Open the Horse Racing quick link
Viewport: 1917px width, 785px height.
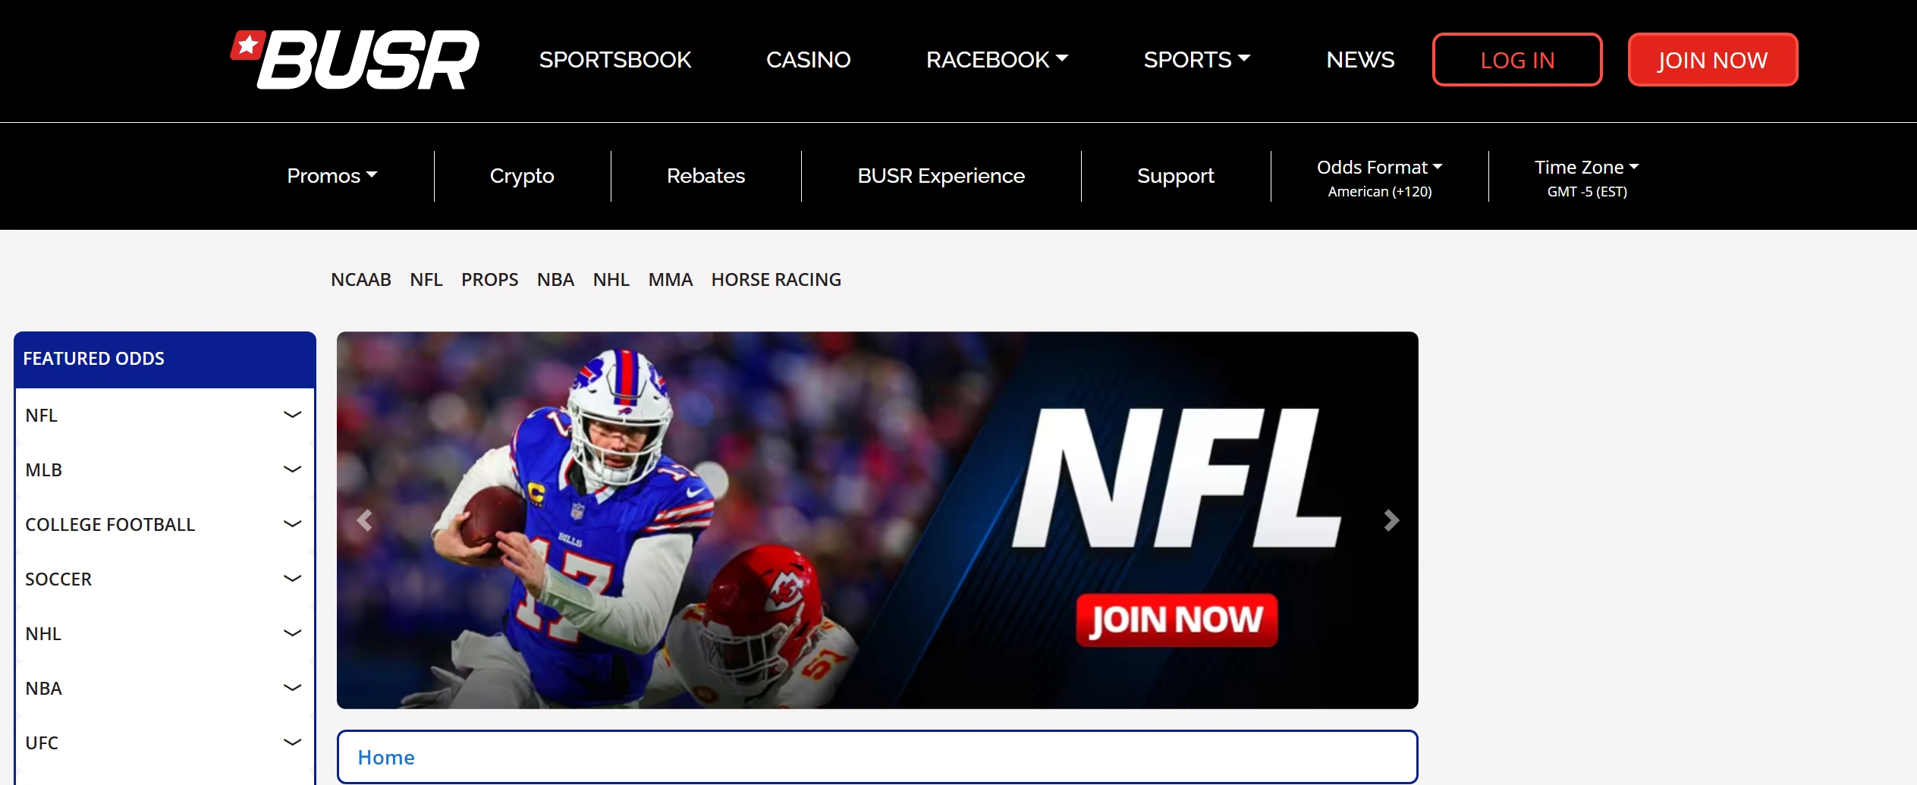(775, 280)
